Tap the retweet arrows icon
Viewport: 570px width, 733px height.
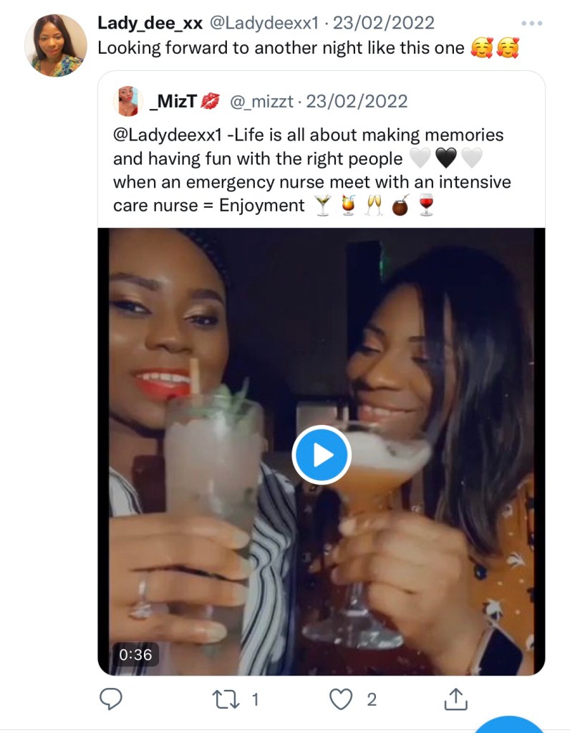[x=226, y=699]
